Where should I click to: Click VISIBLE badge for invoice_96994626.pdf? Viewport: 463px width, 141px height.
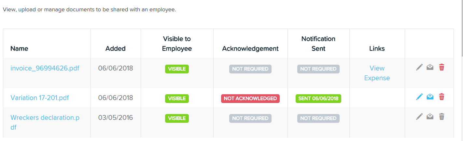point(177,69)
